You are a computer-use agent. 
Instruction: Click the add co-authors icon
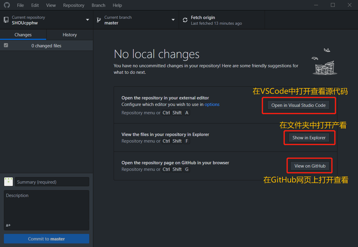point(8,225)
